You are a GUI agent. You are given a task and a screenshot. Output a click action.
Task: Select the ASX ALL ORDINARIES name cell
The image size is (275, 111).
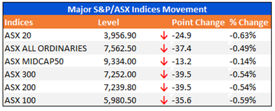click(45, 48)
